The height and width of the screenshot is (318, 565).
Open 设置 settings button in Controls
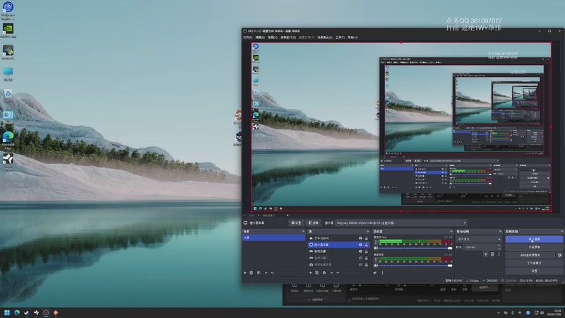[534, 271]
